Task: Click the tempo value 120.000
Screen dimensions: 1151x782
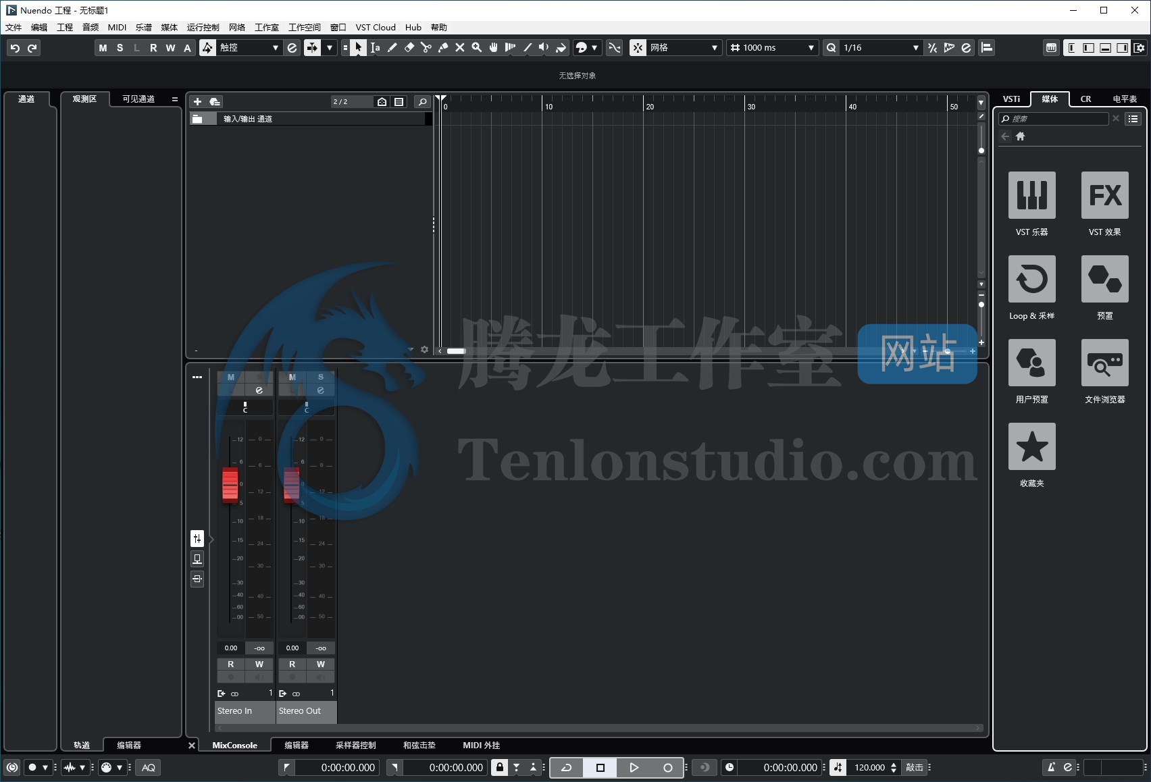Action: coord(869,767)
